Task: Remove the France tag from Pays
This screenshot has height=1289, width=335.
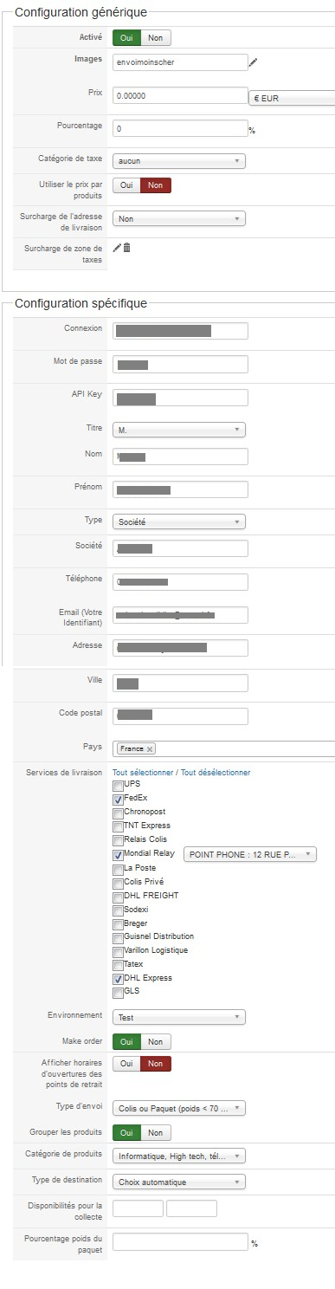Action: (150, 748)
